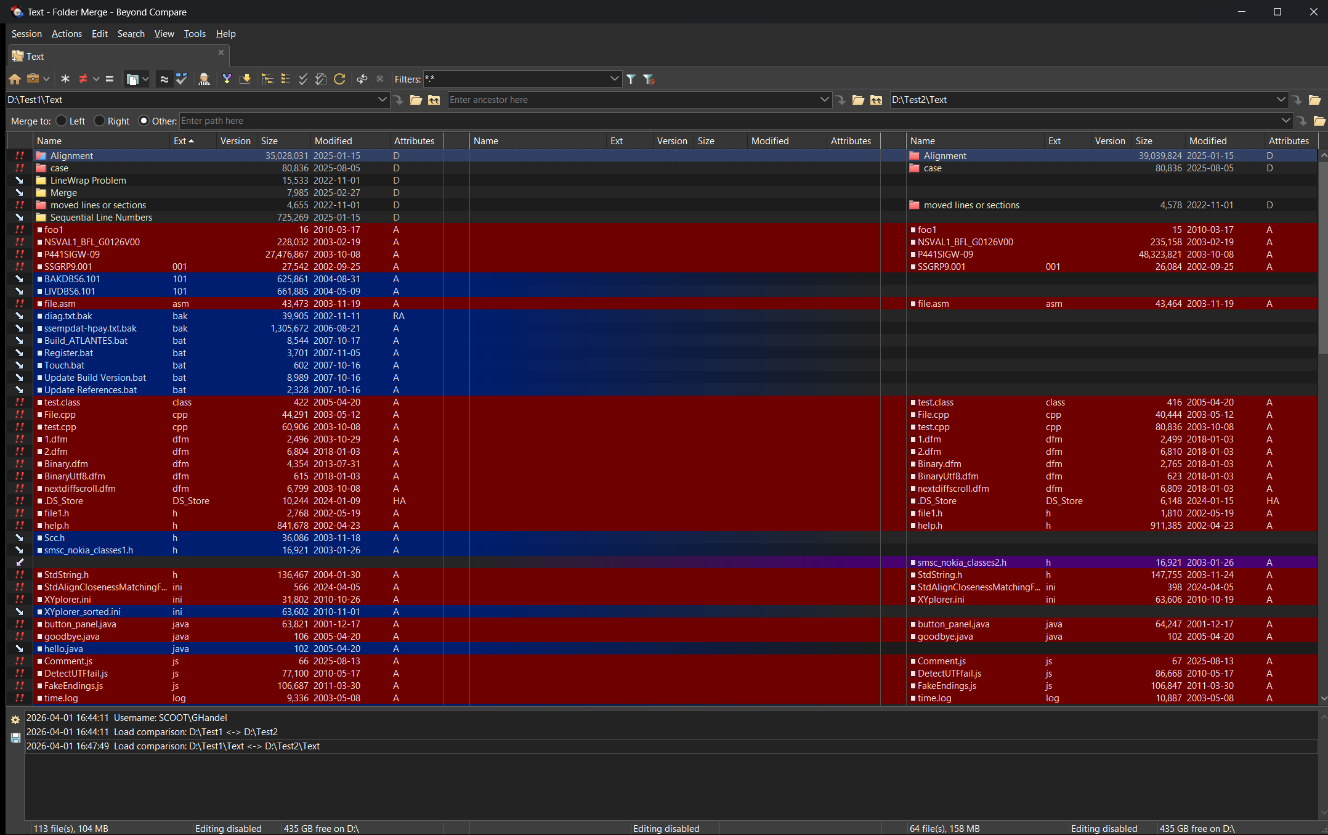This screenshot has height=835, width=1328.
Task: Click the Collapse All folders icon
Action: 285,79
